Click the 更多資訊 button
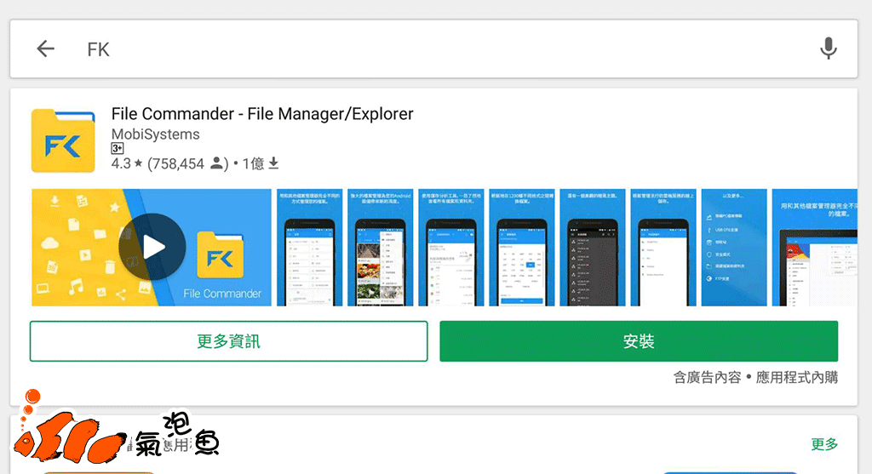 click(228, 341)
